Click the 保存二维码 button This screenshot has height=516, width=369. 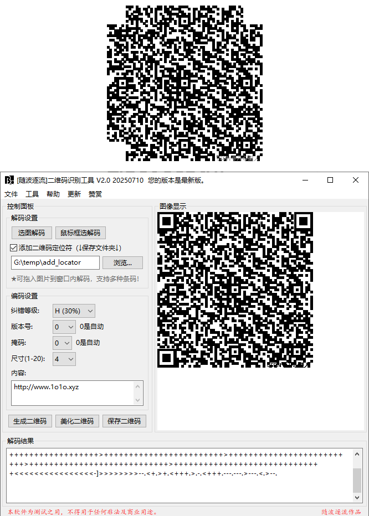124,421
